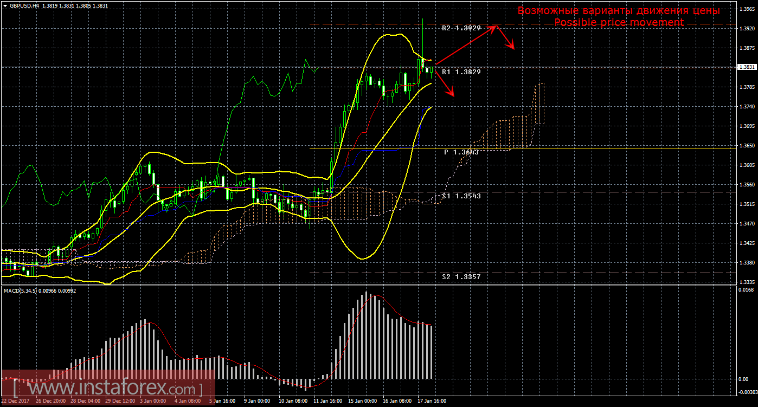Screen dimensions: 758x407
Task: Select the P 1.3643 pivot label
Action: (461, 152)
